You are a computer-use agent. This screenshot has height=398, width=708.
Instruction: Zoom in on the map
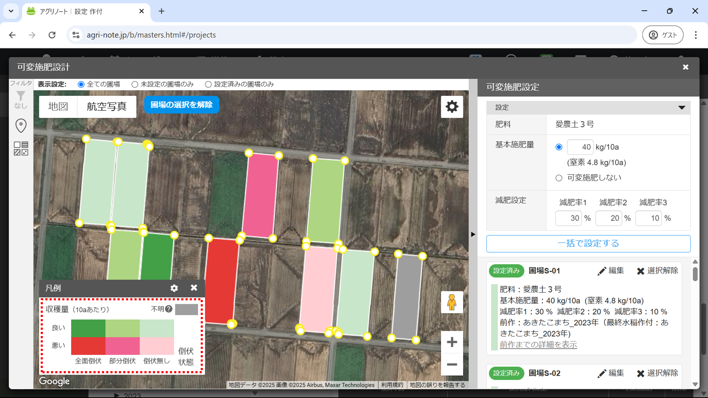(x=452, y=342)
